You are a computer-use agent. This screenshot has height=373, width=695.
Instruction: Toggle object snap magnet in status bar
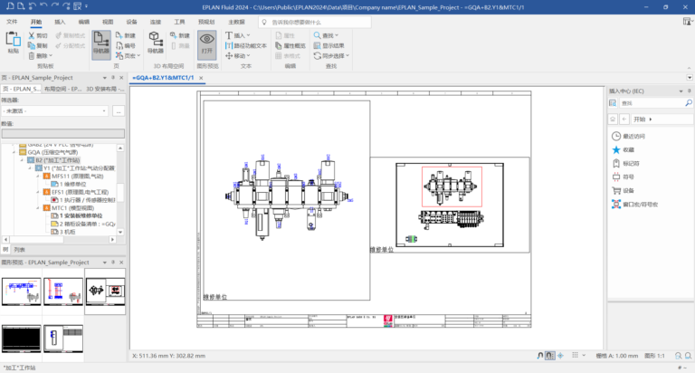[540, 356]
